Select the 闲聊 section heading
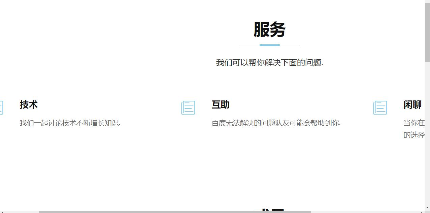 (412, 105)
